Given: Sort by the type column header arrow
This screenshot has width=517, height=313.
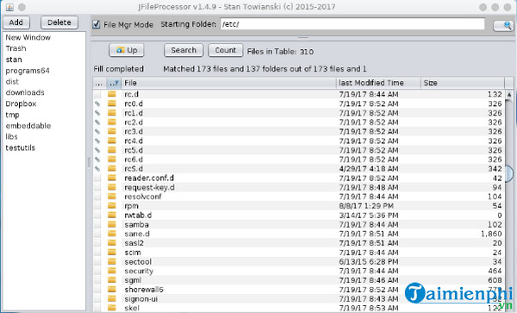Looking at the screenshot, I should pyautogui.click(x=114, y=83).
